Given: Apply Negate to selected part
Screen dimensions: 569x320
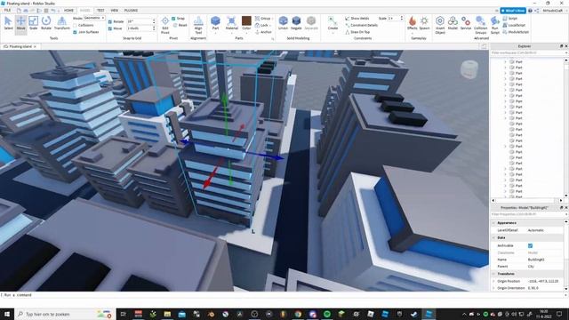Looking at the screenshot, I should (296, 23).
